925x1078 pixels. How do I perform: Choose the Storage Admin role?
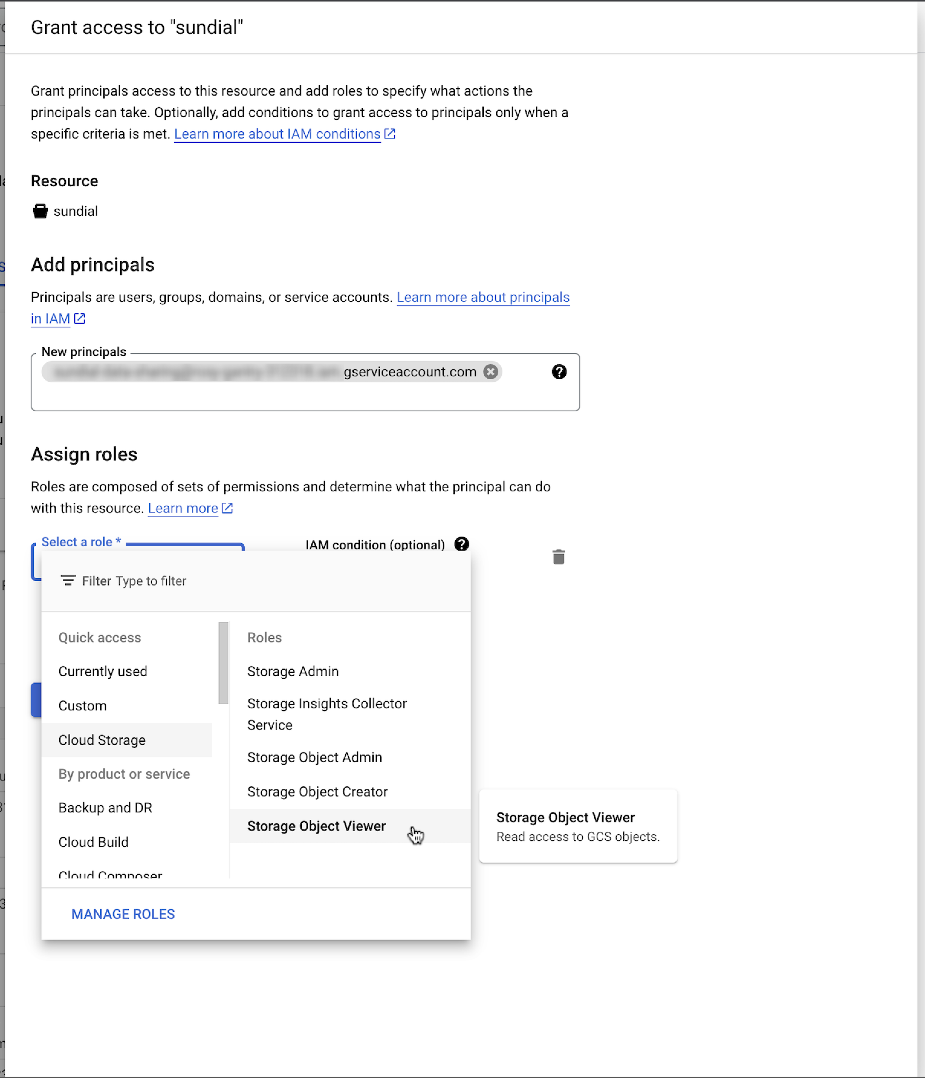[292, 671]
